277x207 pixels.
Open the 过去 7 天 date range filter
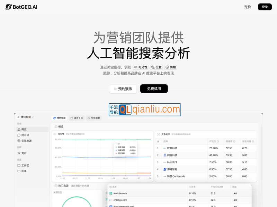click(x=77, y=118)
